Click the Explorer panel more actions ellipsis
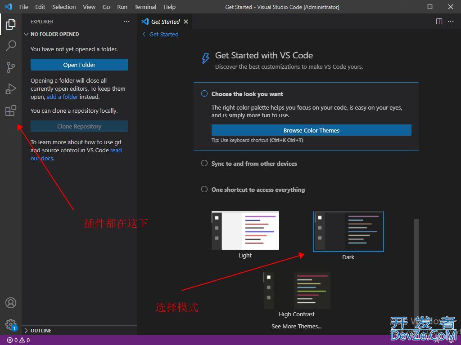The image size is (461, 345). coord(127,22)
